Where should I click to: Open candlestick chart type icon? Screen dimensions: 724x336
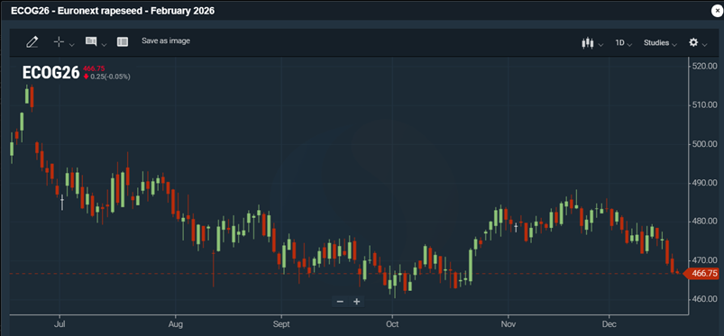[587, 43]
